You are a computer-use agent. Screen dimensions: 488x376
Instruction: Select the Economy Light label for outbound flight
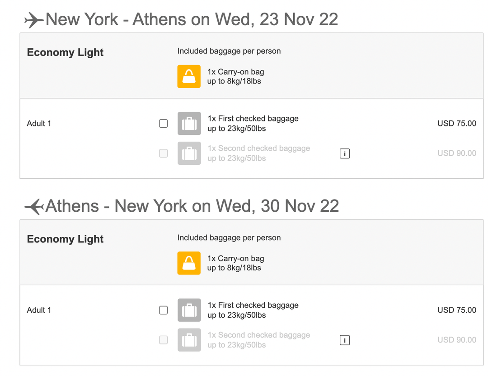pyautogui.click(x=65, y=52)
